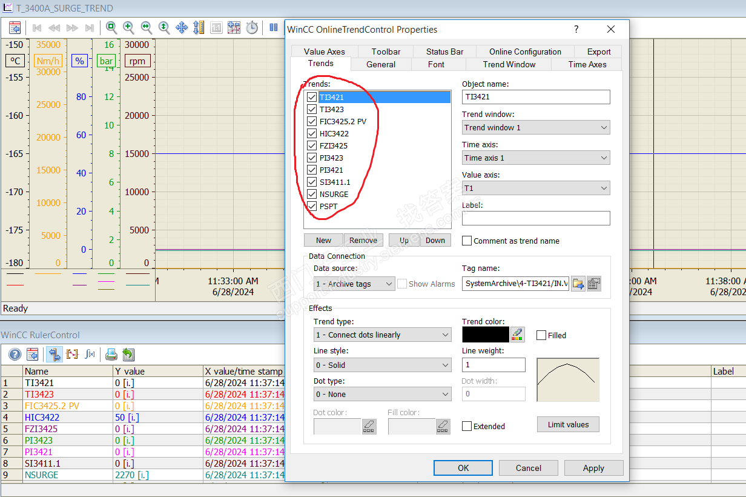Open the RulerControl help icon
The height and width of the screenshot is (497, 746).
click(15, 355)
